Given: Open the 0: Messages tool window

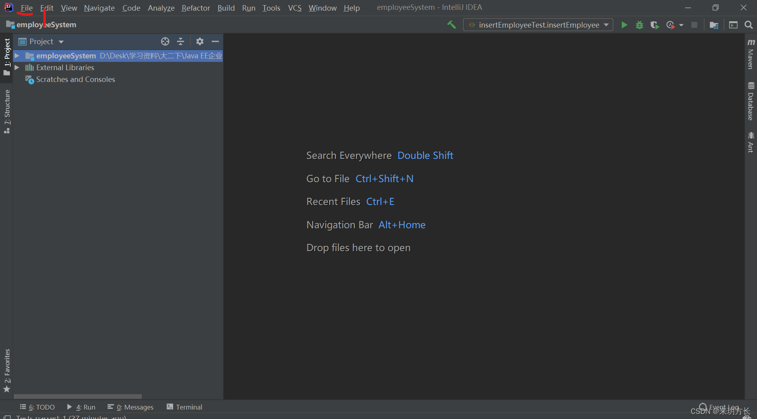Looking at the screenshot, I should click(131, 407).
